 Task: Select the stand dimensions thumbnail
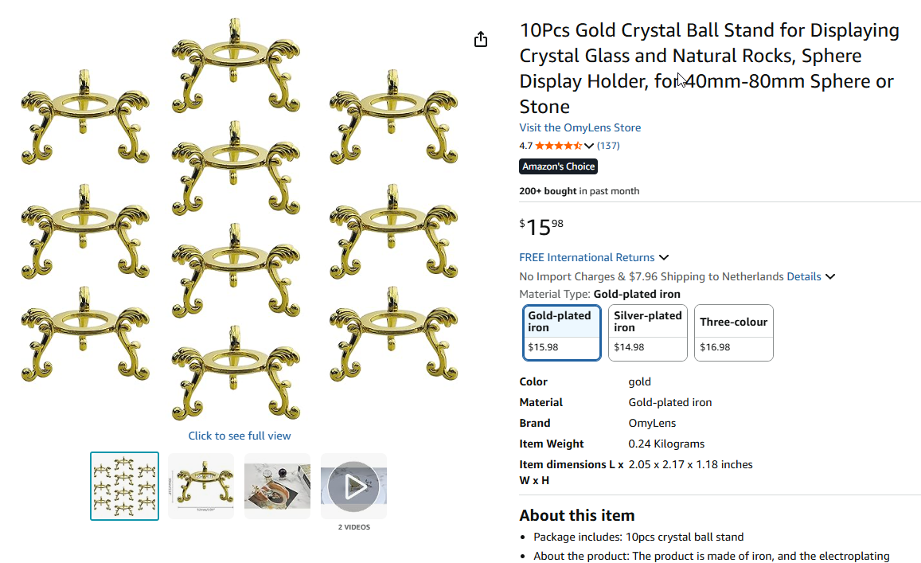(x=201, y=486)
